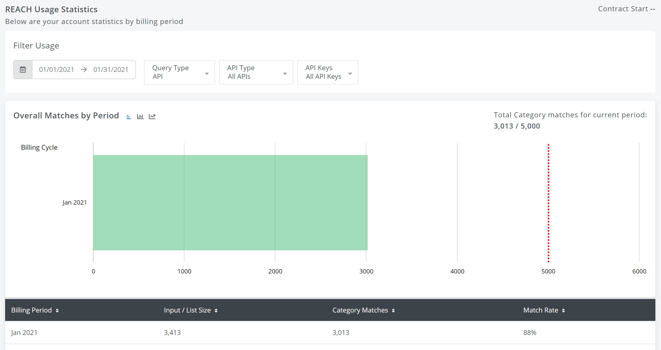Open the calendar date picker icon
This screenshot has width=661, height=350.
(x=23, y=69)
